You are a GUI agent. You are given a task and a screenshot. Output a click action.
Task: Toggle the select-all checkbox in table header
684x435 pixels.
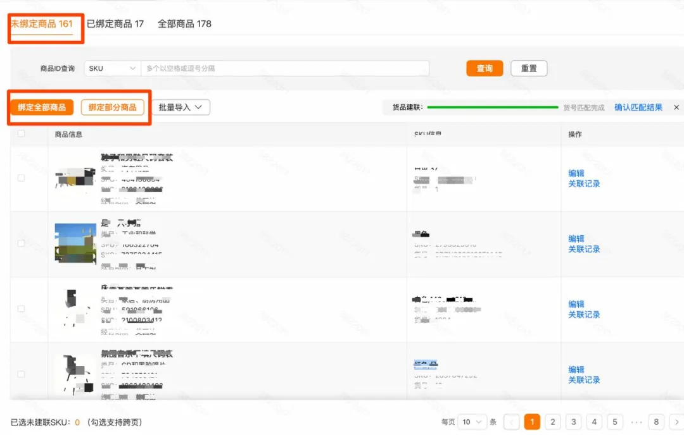(21, 133)
